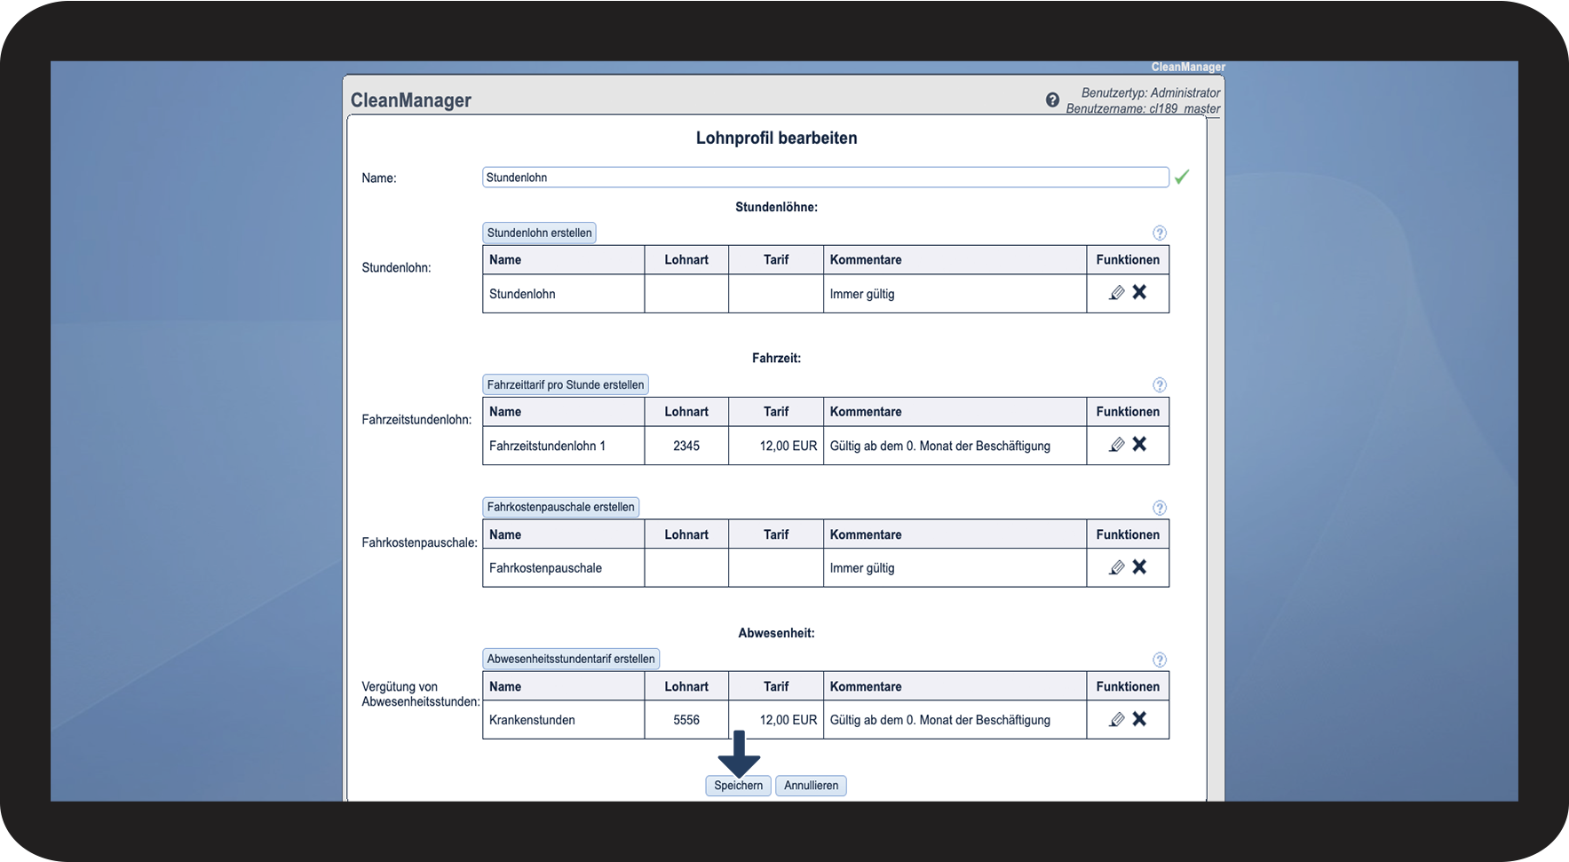This screenshot has height=862, width=1569.
Task: Edit Fahrzeitstundenlohn 1 with pencil icon
Action: 1116,445
